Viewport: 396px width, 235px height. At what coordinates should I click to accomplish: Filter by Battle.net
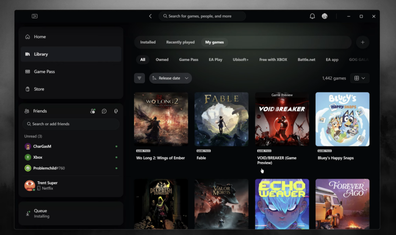click(x=306, y=60)
